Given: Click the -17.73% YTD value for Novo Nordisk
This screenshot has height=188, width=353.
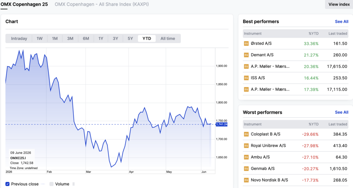Looking at the screenshot, I should (x=310, y=180).
